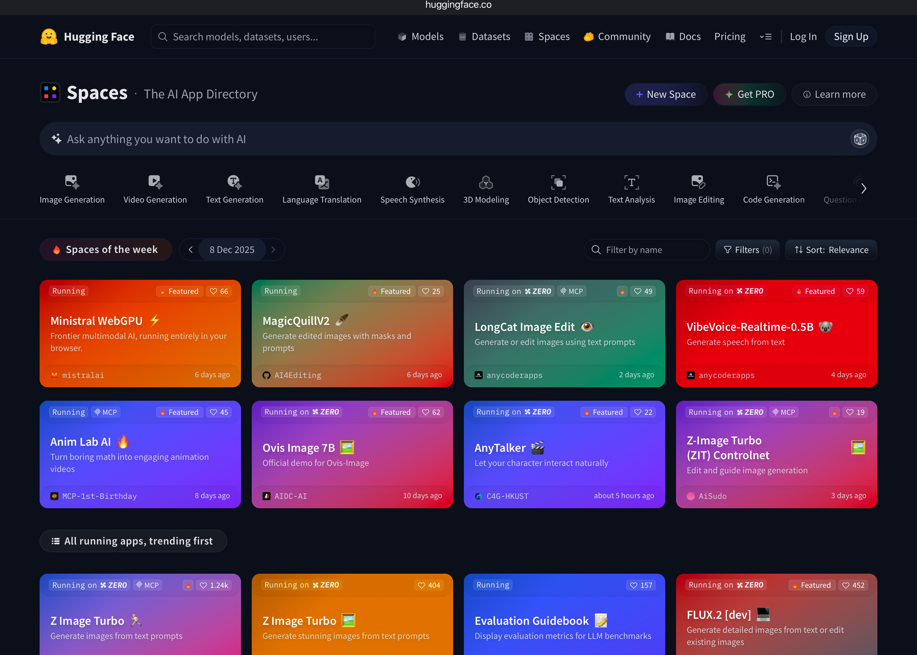Open the Pricing navigation item
Viewport: 917px width, 655px height.
coord(730,37)
